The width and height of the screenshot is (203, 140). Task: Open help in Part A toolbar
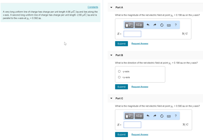point(176,25)
